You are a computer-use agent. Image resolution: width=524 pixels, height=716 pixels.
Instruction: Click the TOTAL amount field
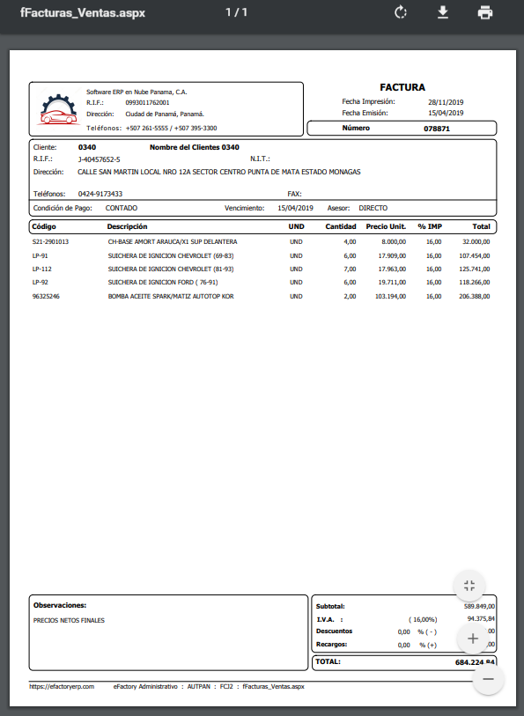(475, 662)
